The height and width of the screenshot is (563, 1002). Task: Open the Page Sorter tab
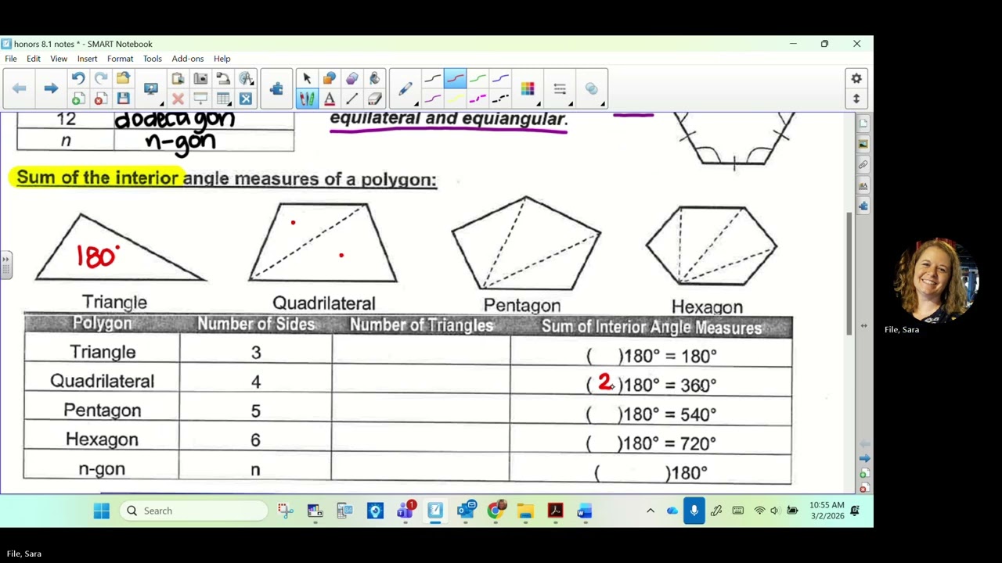tap(863, 124)
